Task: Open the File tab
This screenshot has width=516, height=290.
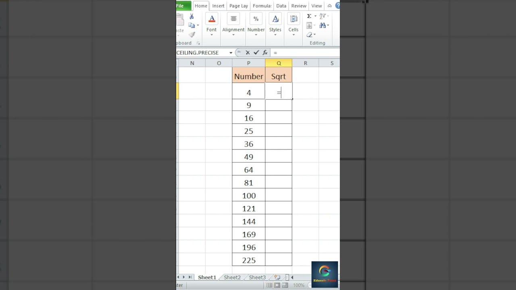Action: coord(183,6)
